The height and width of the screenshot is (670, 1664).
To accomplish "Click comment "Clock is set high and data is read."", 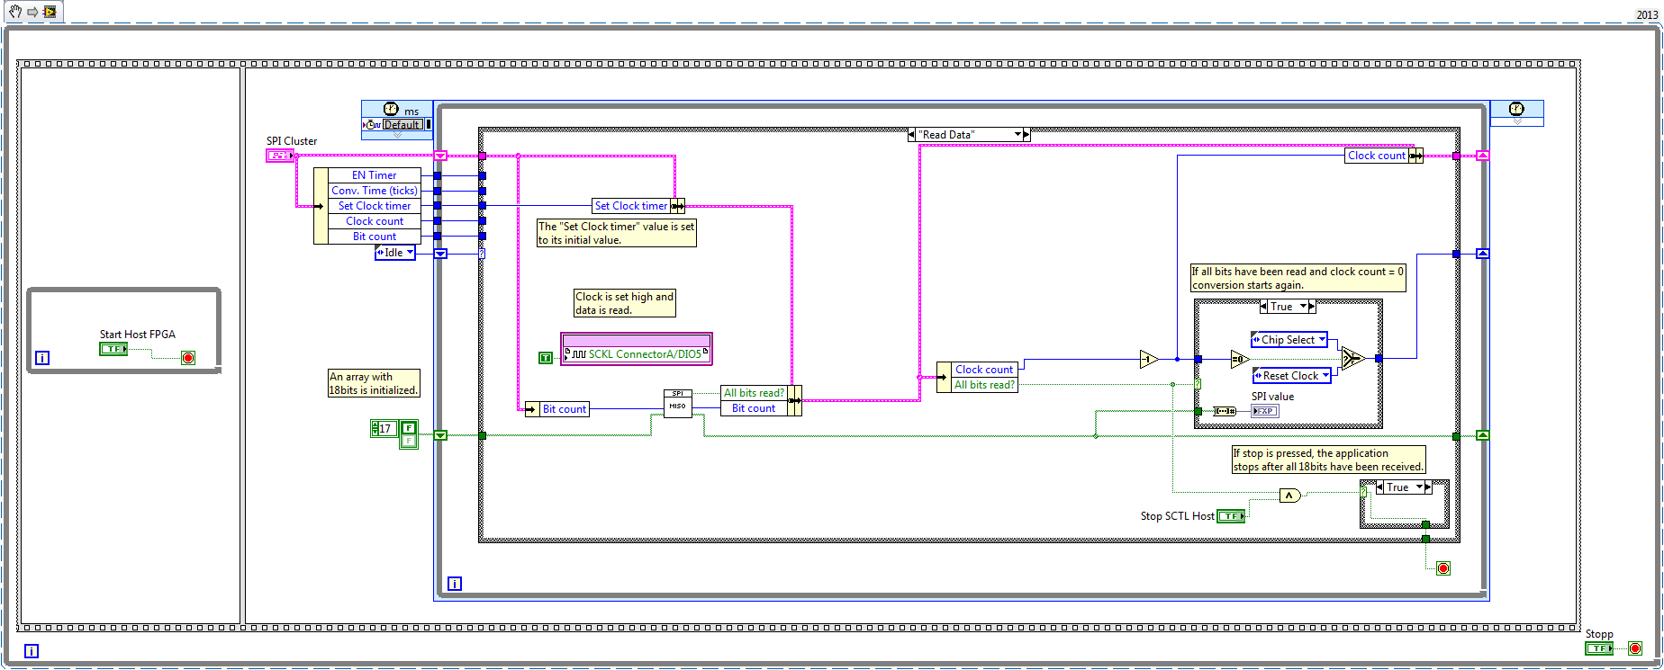I will 625,303.
